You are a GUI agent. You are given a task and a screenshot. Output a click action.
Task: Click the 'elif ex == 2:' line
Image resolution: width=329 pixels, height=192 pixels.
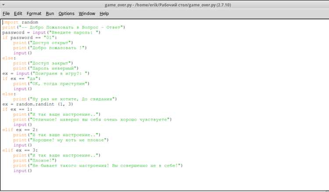pos(20,130)
